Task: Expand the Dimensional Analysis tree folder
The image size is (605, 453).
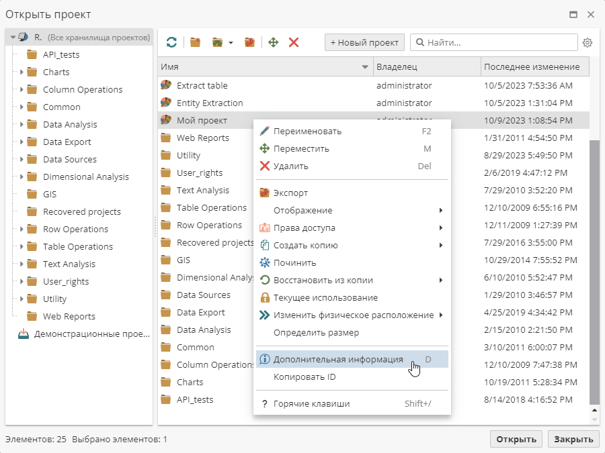Action: (x=22, y=177)
